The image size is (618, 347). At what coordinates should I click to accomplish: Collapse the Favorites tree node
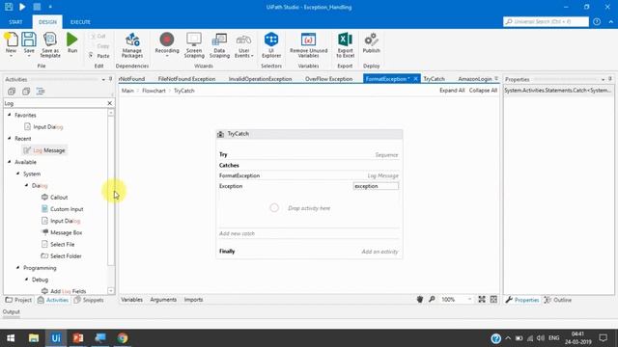pos(10,115)
